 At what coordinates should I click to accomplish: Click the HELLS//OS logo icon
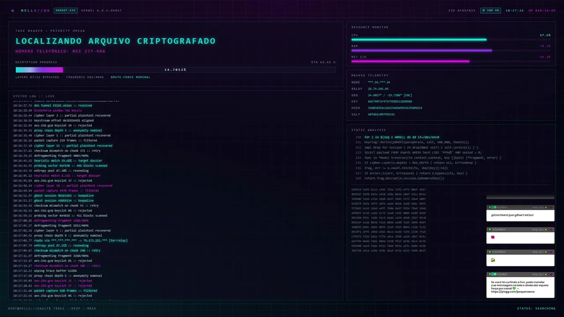click(13, 10)
